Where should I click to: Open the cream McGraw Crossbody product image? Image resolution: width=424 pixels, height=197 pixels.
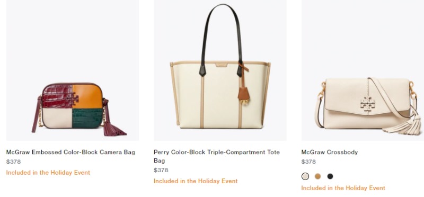tap(363, 70)
